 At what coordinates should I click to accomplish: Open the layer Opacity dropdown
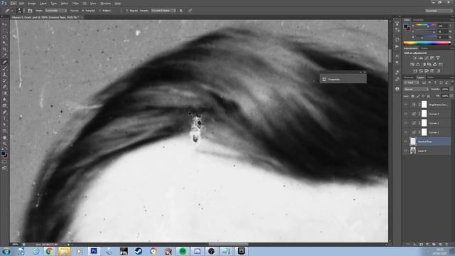pos(452,89)
